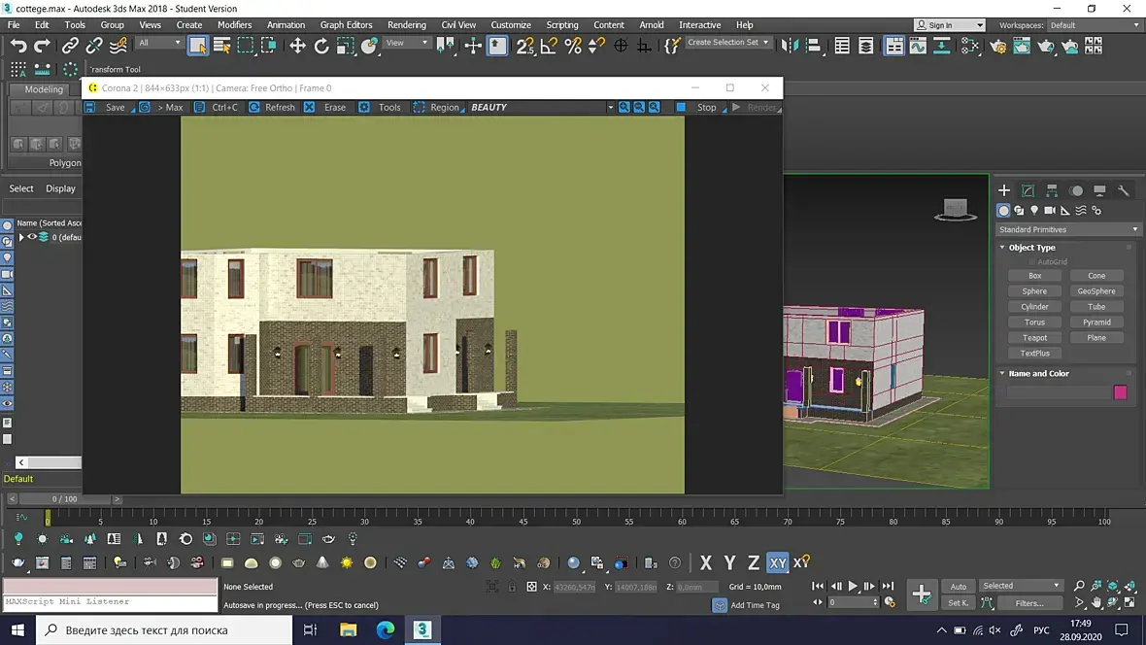Click the Mirror tool icon
1146x645 pixels.
point(790,46)
